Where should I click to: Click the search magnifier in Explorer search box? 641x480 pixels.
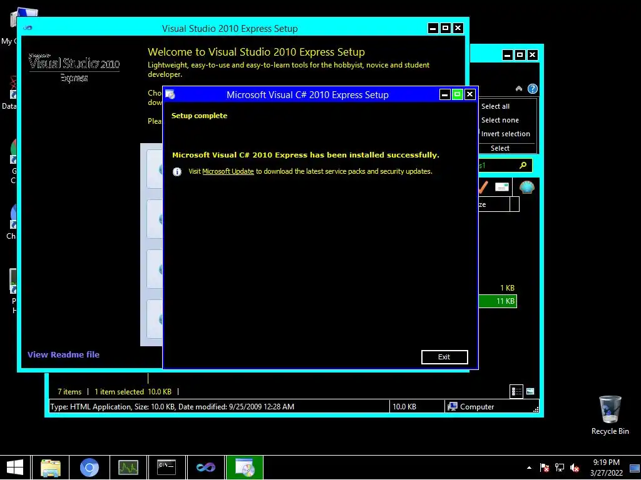coord(523,165)
